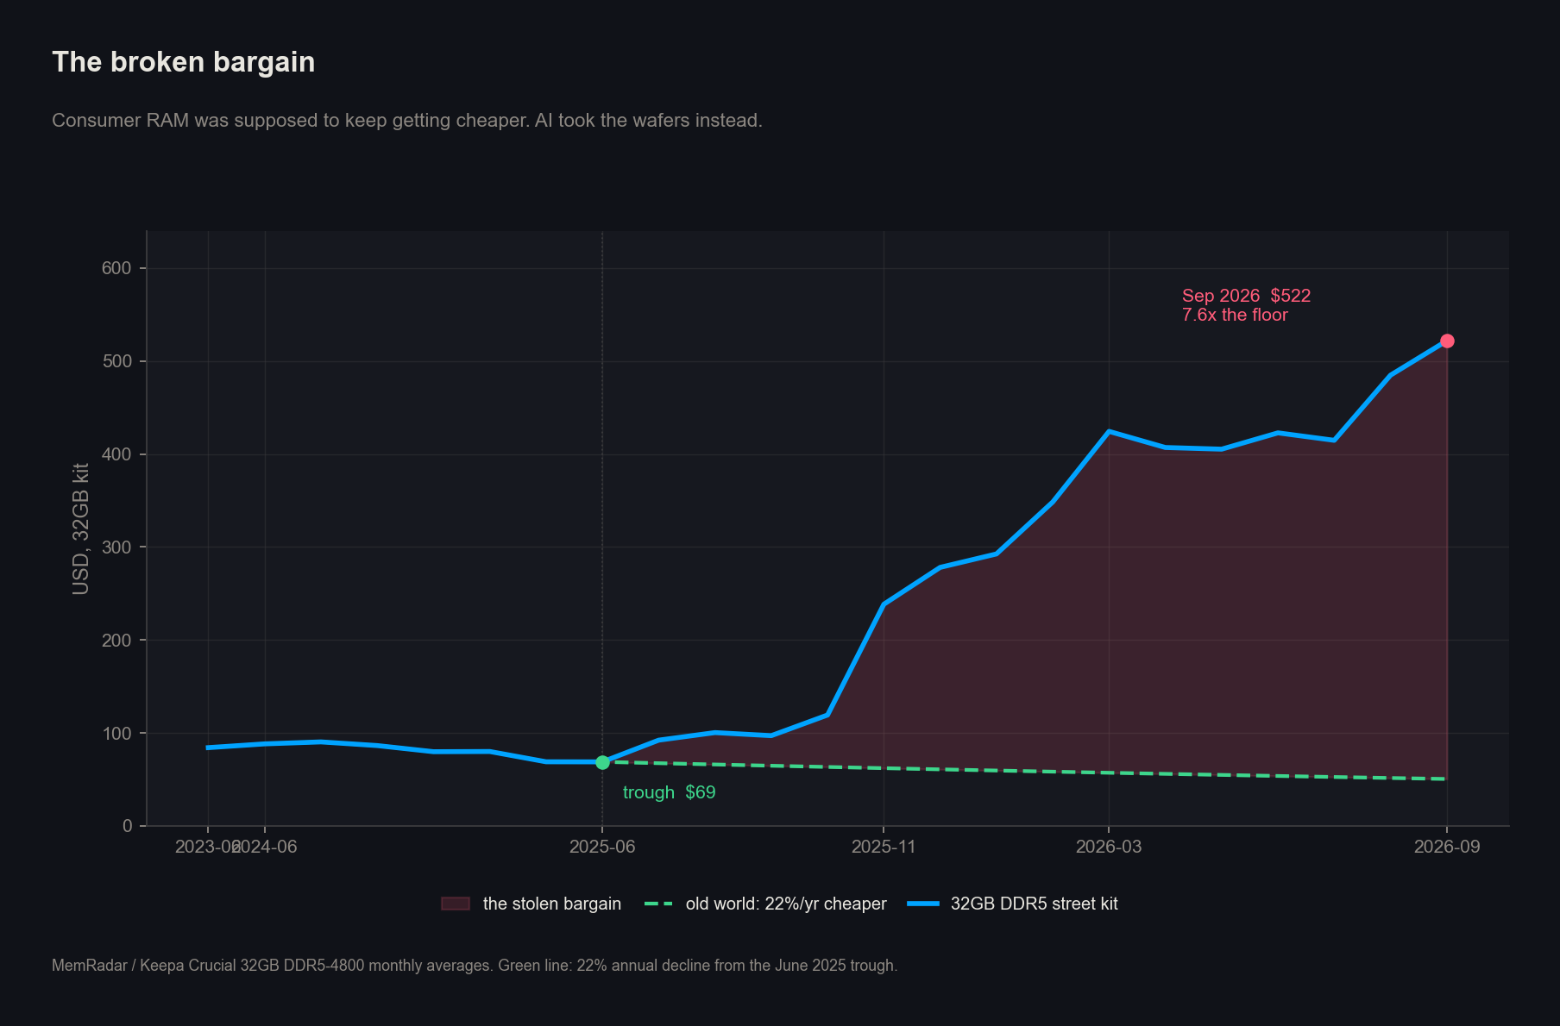Click the '2025-06' x-axis label
The image size is (1560, 1026).
pos(602,847)
